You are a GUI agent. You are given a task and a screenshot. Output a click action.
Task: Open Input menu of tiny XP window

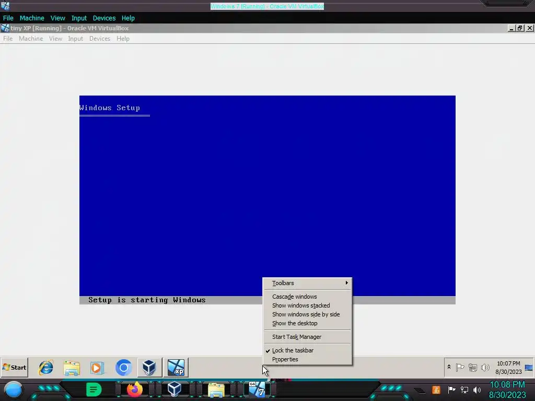click(75, 39)
